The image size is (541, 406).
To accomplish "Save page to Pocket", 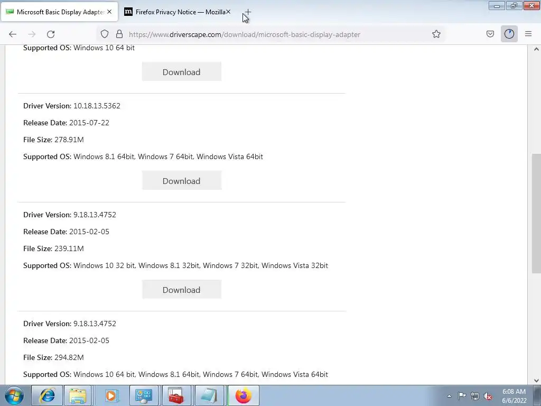I will (490, 34).
